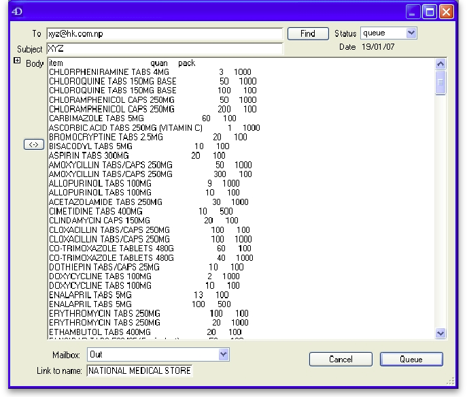Close the 4D window
The image size is (467, 397).
[446, 12]
